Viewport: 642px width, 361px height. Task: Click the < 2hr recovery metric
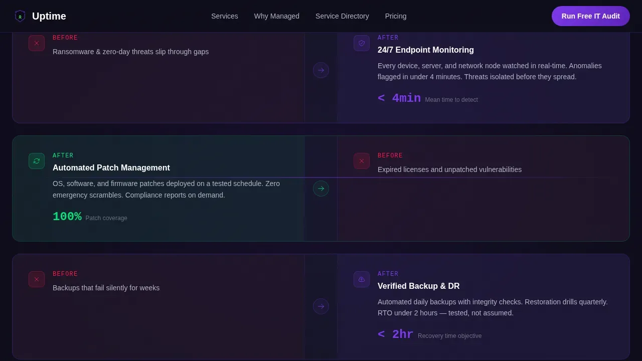[396, 334]
